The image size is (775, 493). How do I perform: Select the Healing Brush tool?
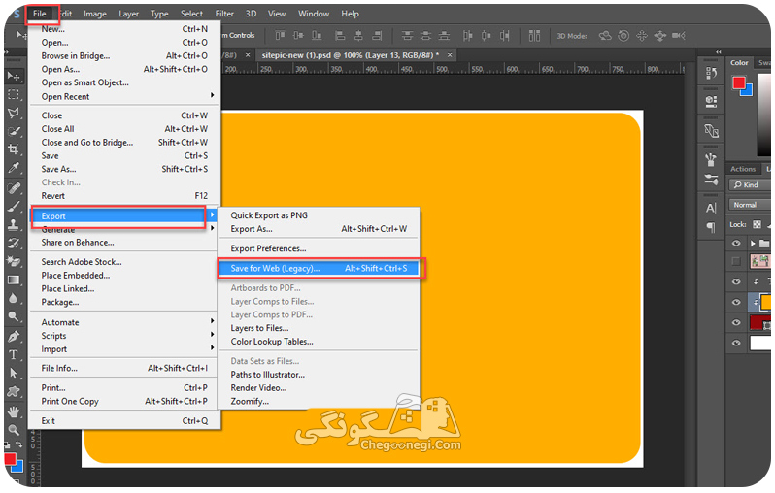14,188
